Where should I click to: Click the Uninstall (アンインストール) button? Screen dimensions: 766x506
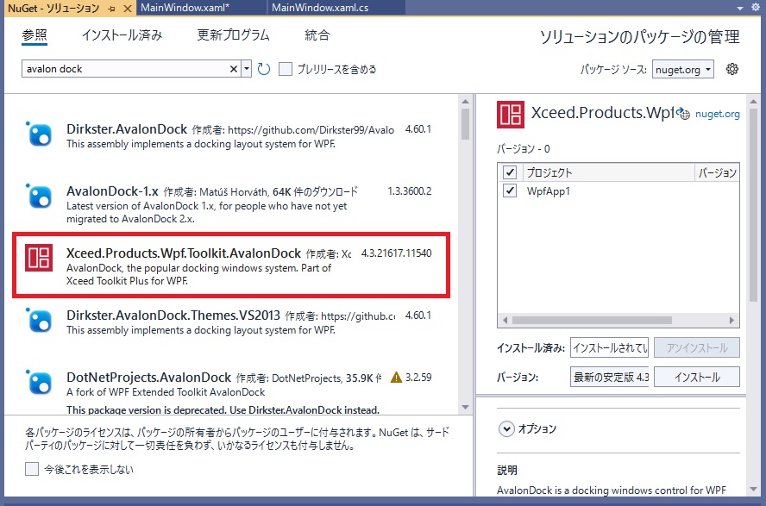pyautogui.click(x=697, y=348)
